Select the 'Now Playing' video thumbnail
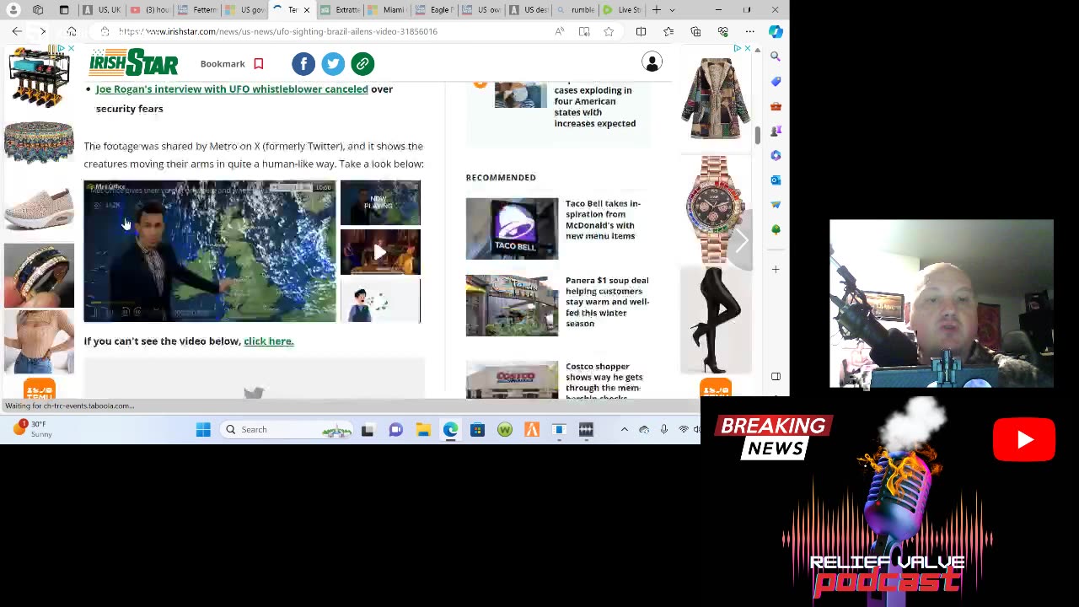Image resolution: width=1079 pixels, height=607 pixels. pos(380,202)
